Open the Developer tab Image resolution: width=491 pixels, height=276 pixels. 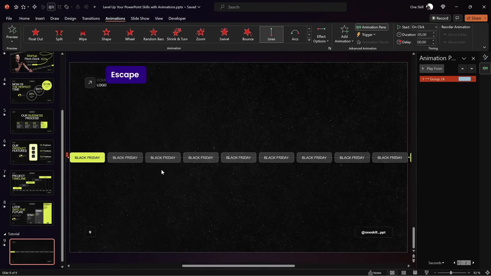click(177, 18)
